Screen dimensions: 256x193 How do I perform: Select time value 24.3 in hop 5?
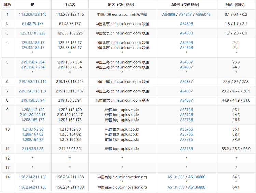(x=236, y=67)
